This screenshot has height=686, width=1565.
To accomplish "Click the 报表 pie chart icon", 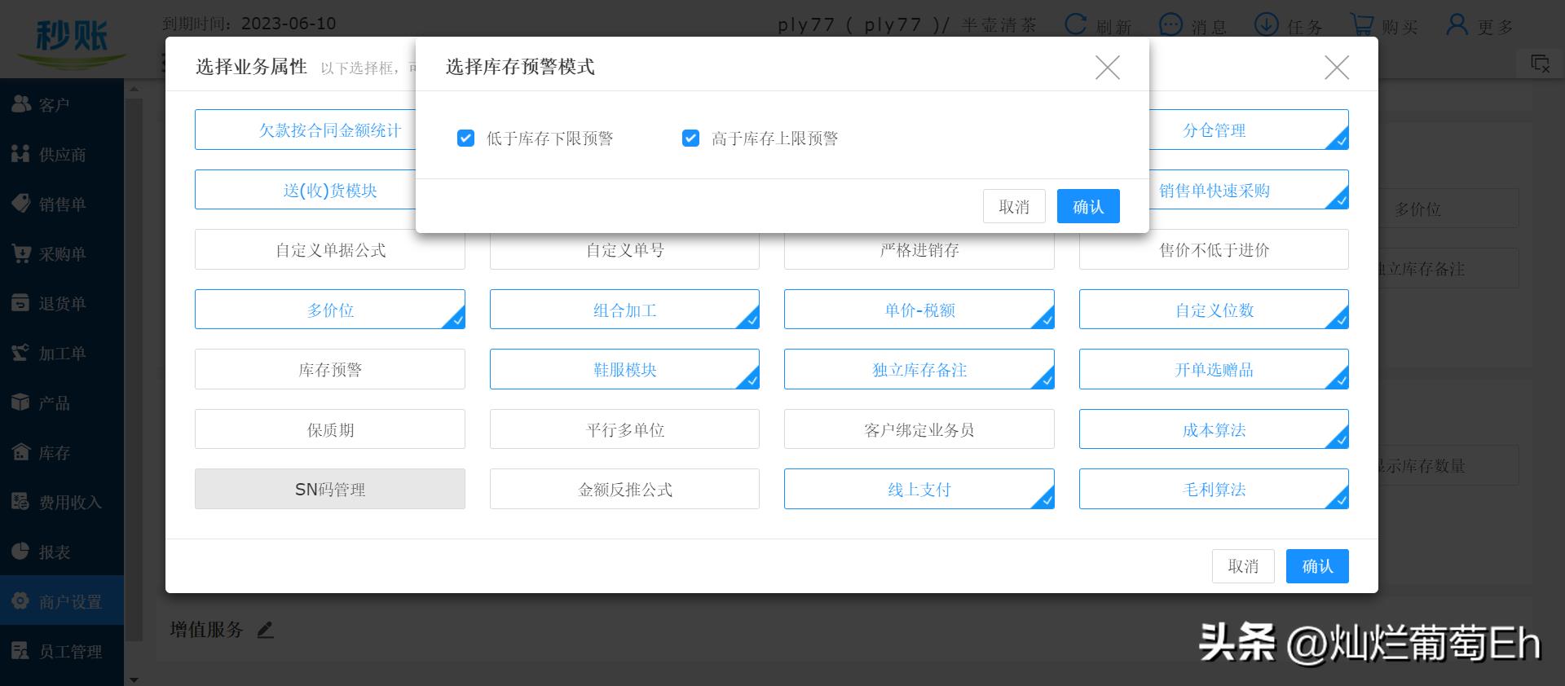I will pyautogui.click(x=20, y=551).
